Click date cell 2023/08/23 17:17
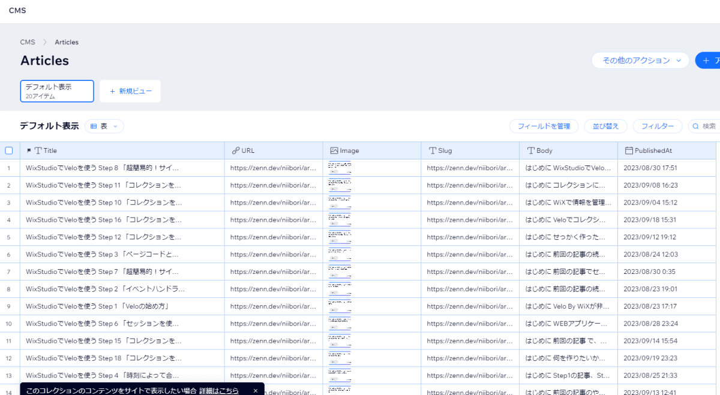720x395 pixels. point(667,306)
